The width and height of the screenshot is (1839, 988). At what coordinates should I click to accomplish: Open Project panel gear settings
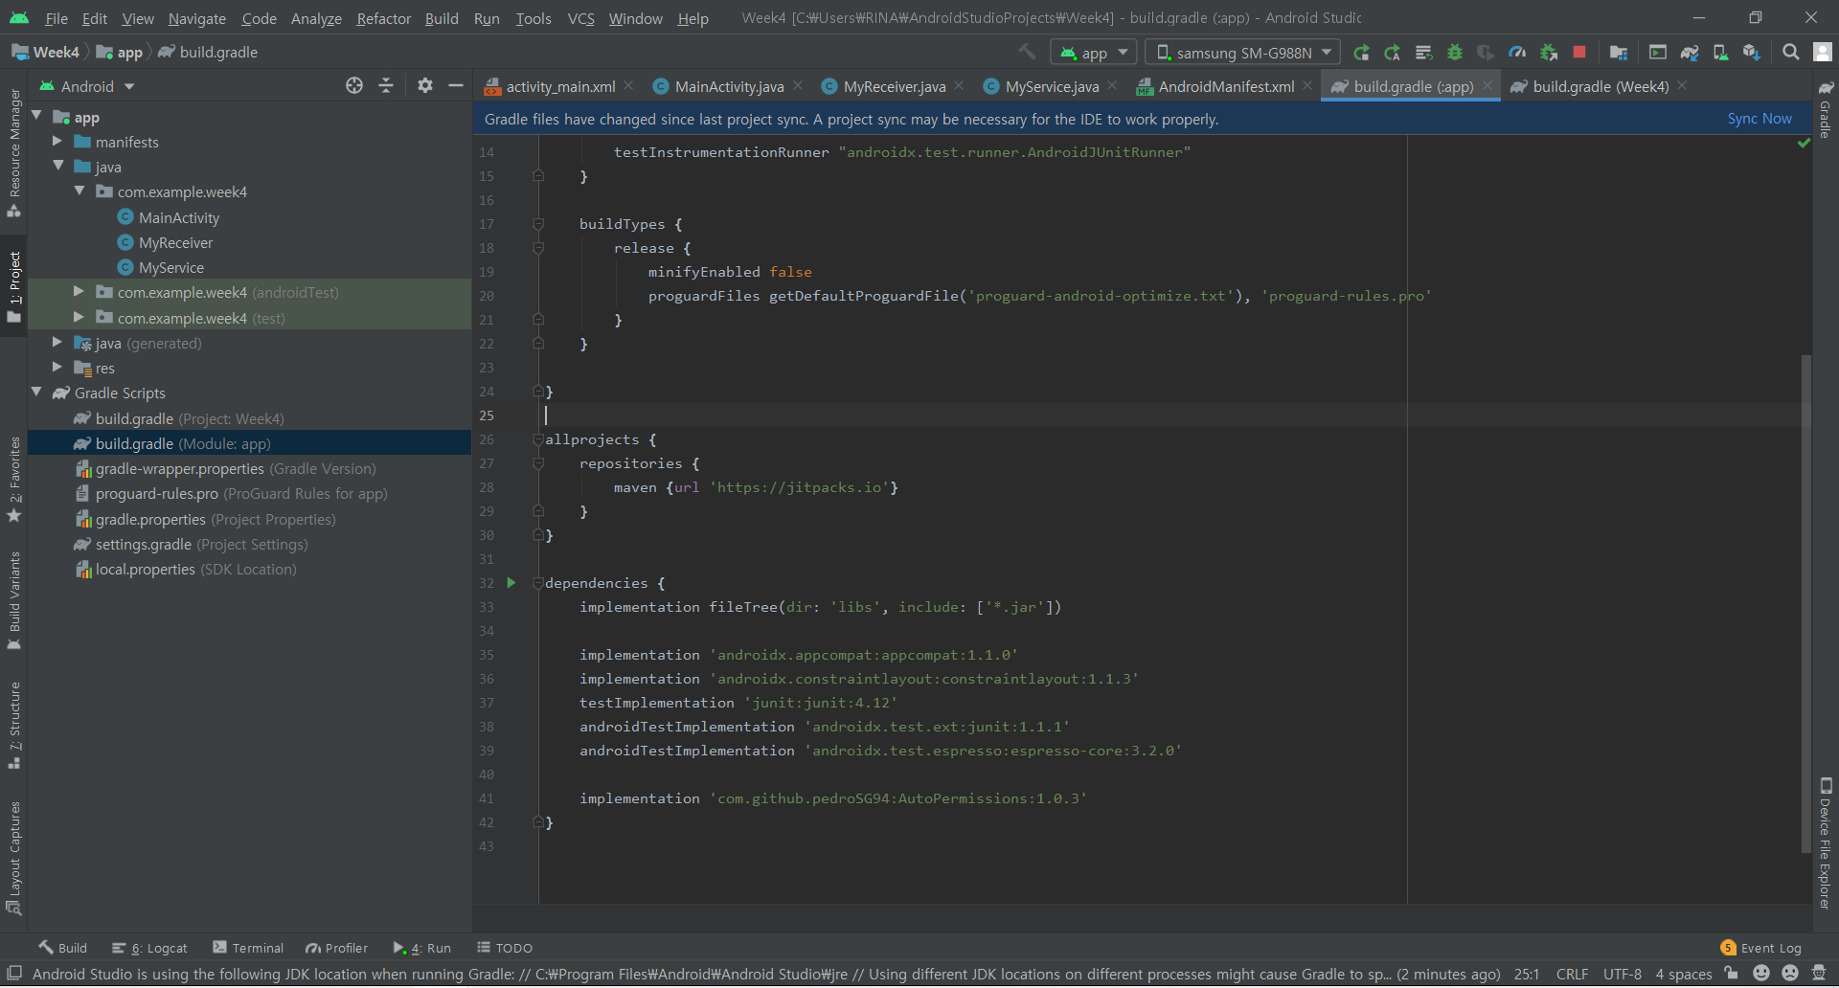425,86
